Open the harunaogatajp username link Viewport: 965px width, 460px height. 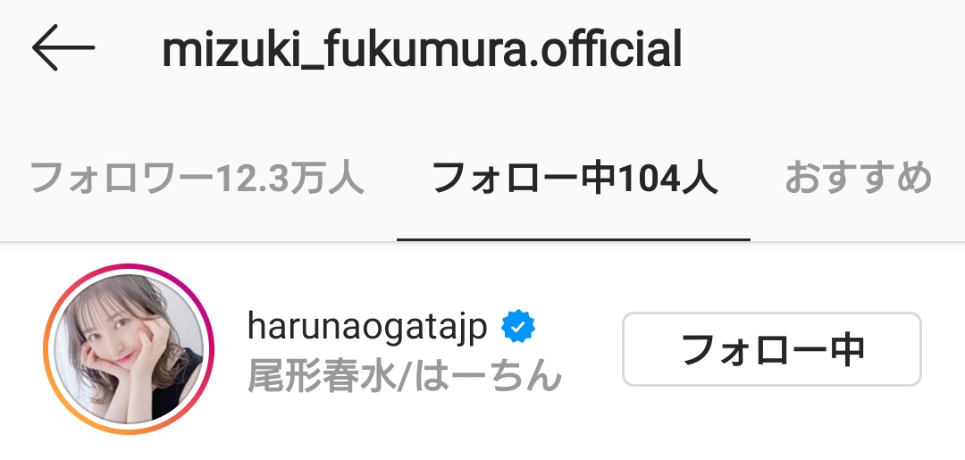[367, 327]
